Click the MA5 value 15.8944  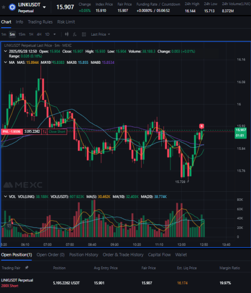pos(32,62)
